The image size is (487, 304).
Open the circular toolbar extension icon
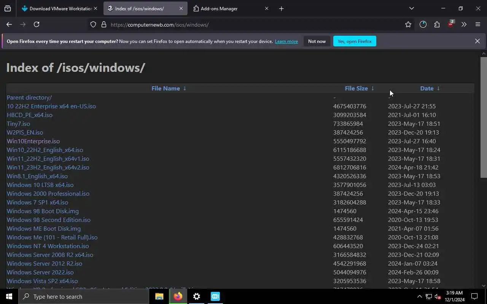coord(423,24)
